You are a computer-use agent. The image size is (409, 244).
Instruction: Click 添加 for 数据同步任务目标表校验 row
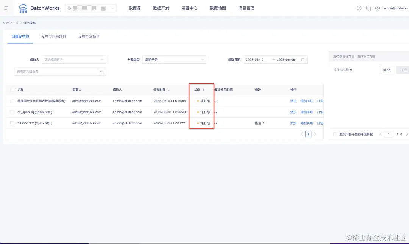click(x=293, y=101)
